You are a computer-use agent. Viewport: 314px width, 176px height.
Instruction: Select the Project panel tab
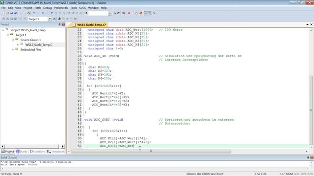tap(8, 152)
